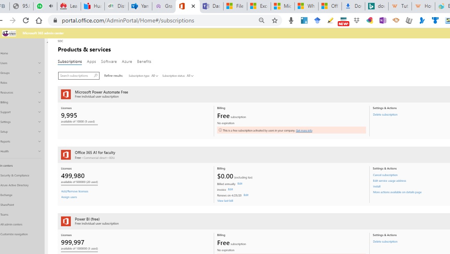
Task: Edit the Renews on 4/25/20 setting
Action: tap(246, 195)
